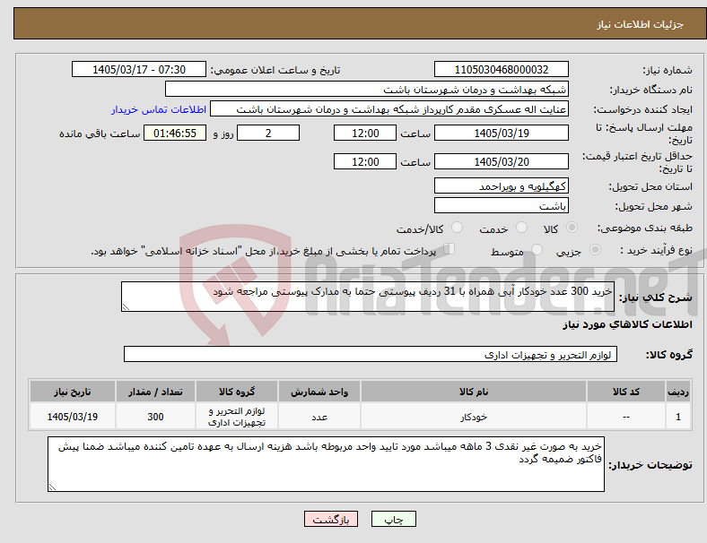Click goods group field لوازم التحریر و تجهیزات اداری
The image size is (707, 543).
(371, 354)
